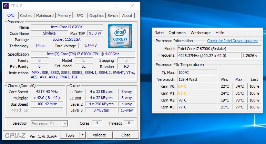Click the Ver. 1.76.0.x64 version text
266x144 pixels.
pyautogui.click(x=43, y=136)
